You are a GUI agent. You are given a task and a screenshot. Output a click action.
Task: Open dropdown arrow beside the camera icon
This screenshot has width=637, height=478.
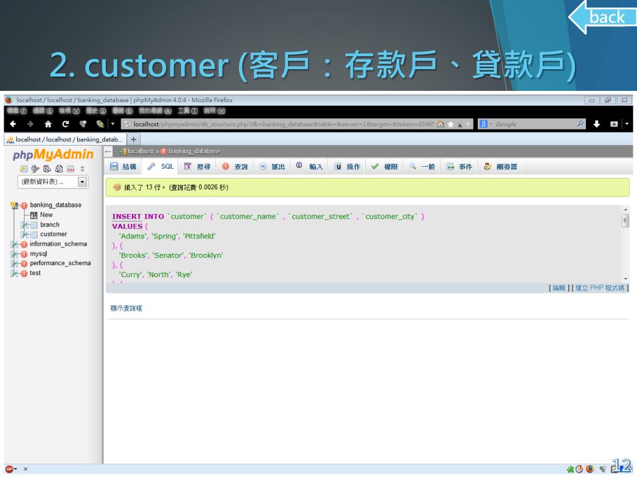click(x=627, y=124)
